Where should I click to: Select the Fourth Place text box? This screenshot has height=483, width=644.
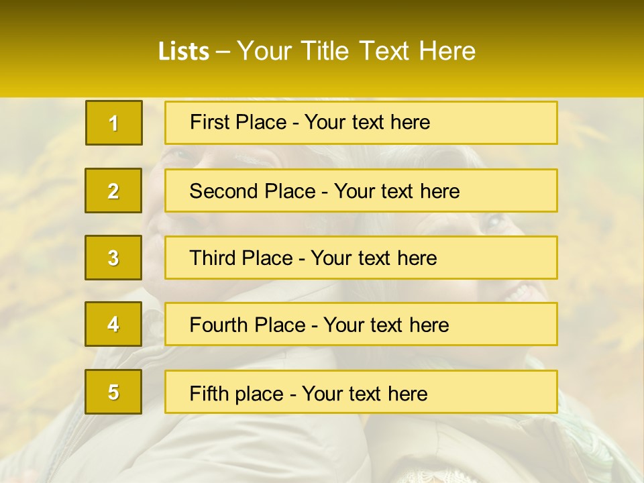coord(361,325)
